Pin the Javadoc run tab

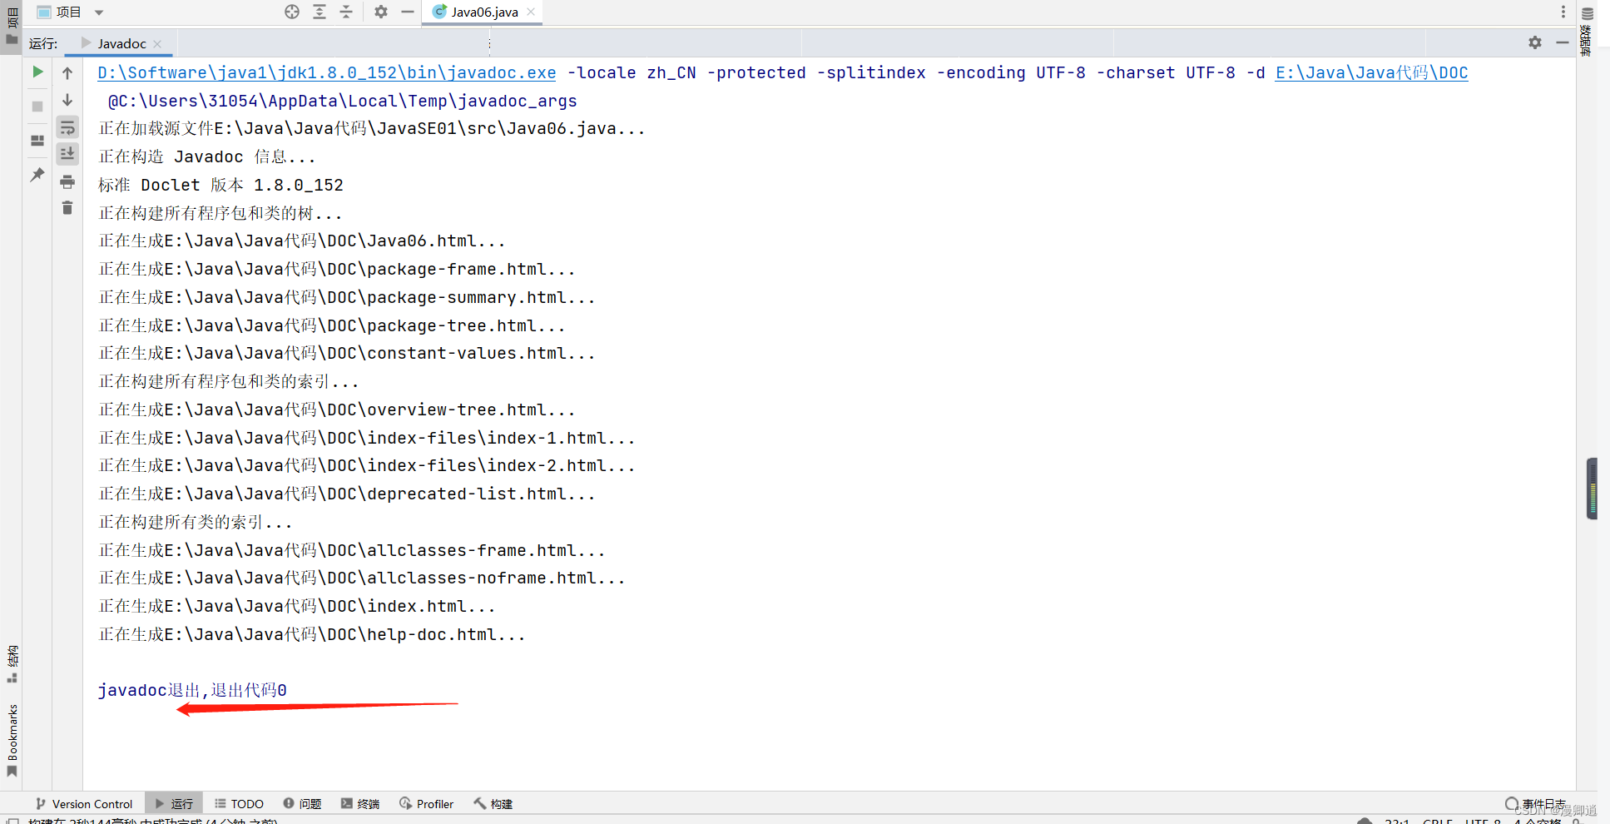point(37,175)
